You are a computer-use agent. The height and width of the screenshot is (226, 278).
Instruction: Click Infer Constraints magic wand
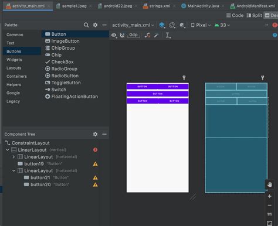157,35
